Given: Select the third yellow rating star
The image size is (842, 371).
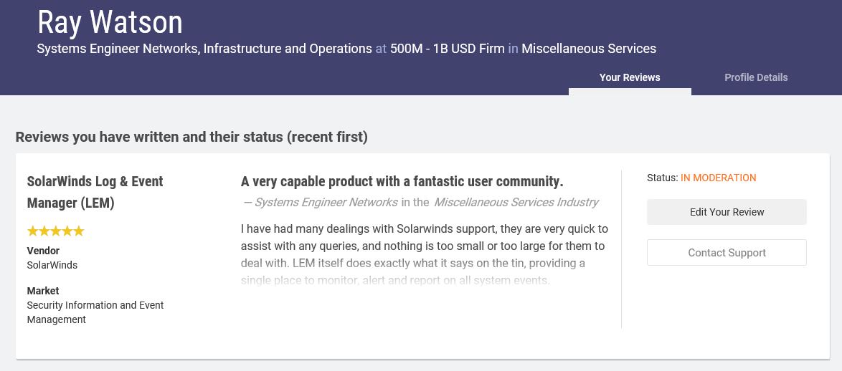Looking at the screenshot, I should (56, 231).
